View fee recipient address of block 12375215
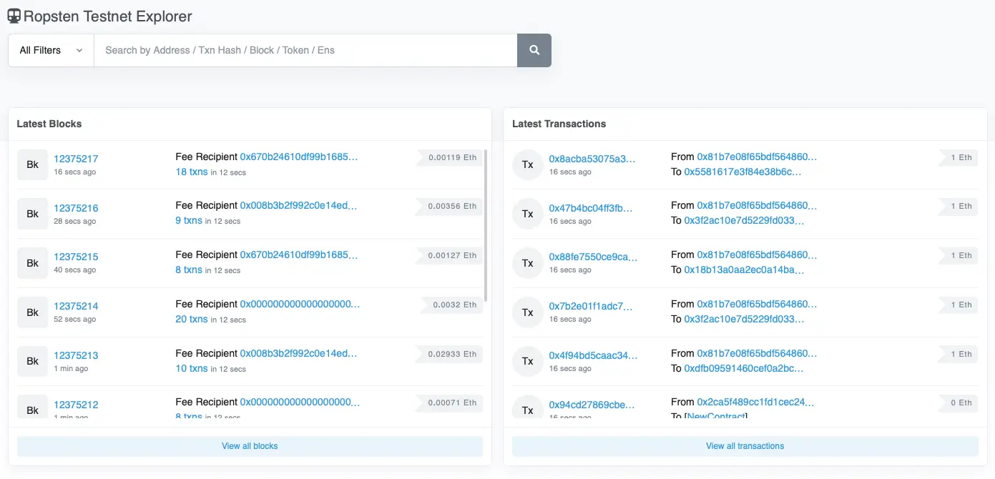Screen dimensions: 995x479 pos(299,255)
